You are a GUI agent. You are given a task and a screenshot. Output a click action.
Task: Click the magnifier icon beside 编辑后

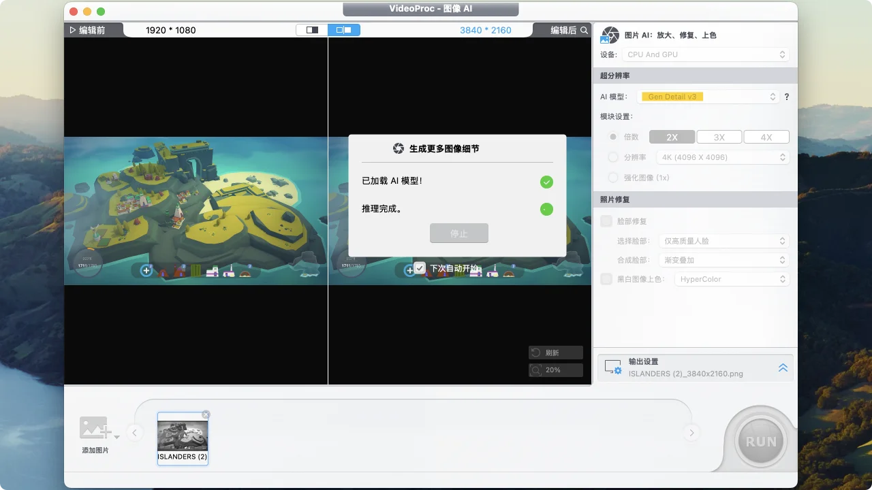tap(585, 30)
